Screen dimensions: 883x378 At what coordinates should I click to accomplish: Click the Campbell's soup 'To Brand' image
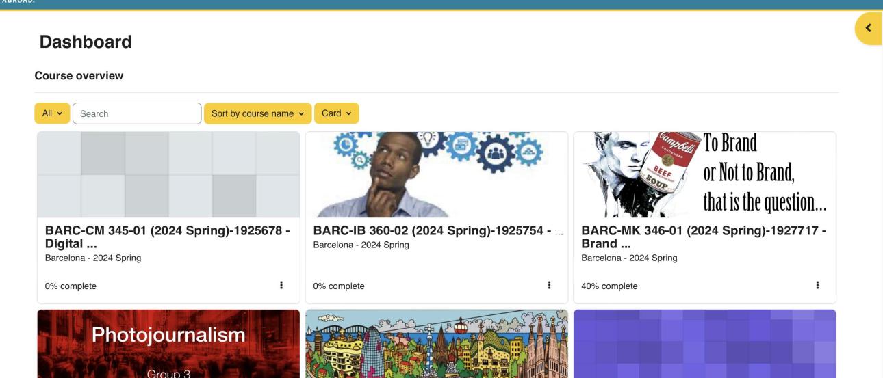click(704, 174)
